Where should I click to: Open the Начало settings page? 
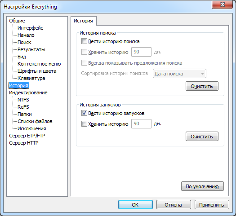point(26,35)
